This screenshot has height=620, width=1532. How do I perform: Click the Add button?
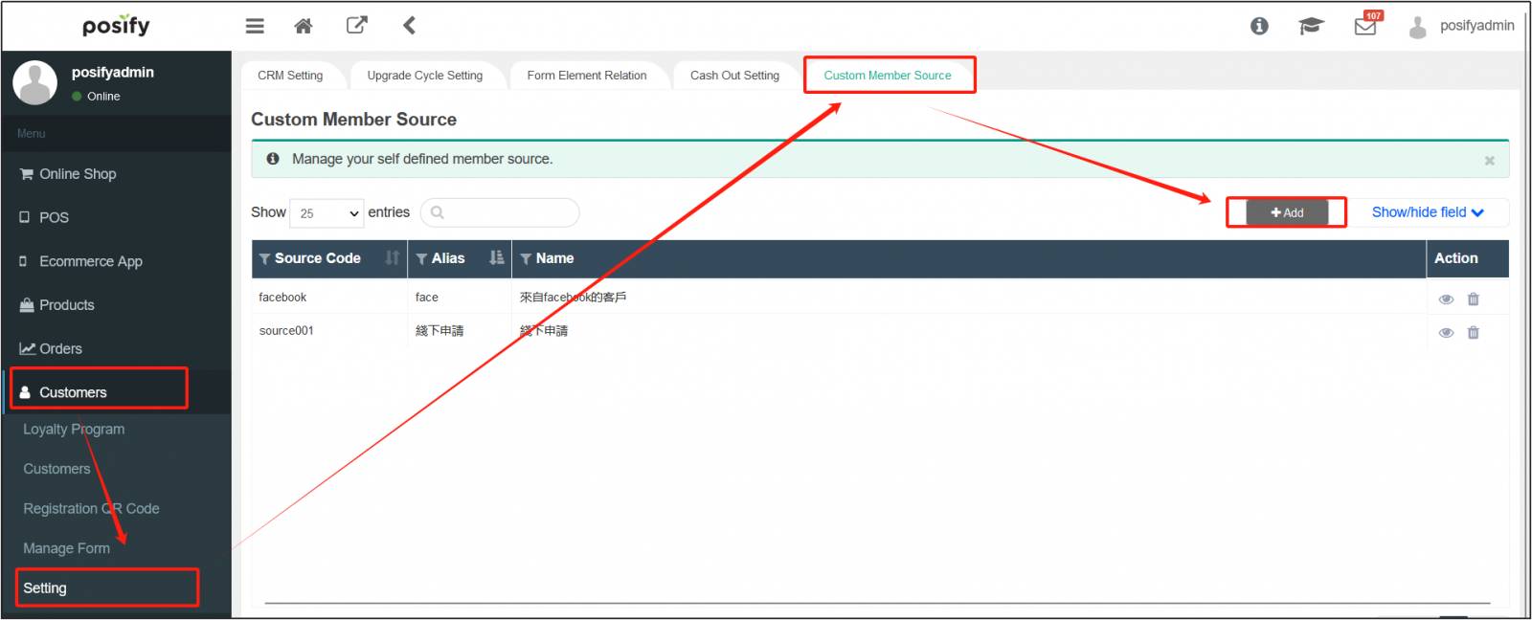tap(1287, 212)
